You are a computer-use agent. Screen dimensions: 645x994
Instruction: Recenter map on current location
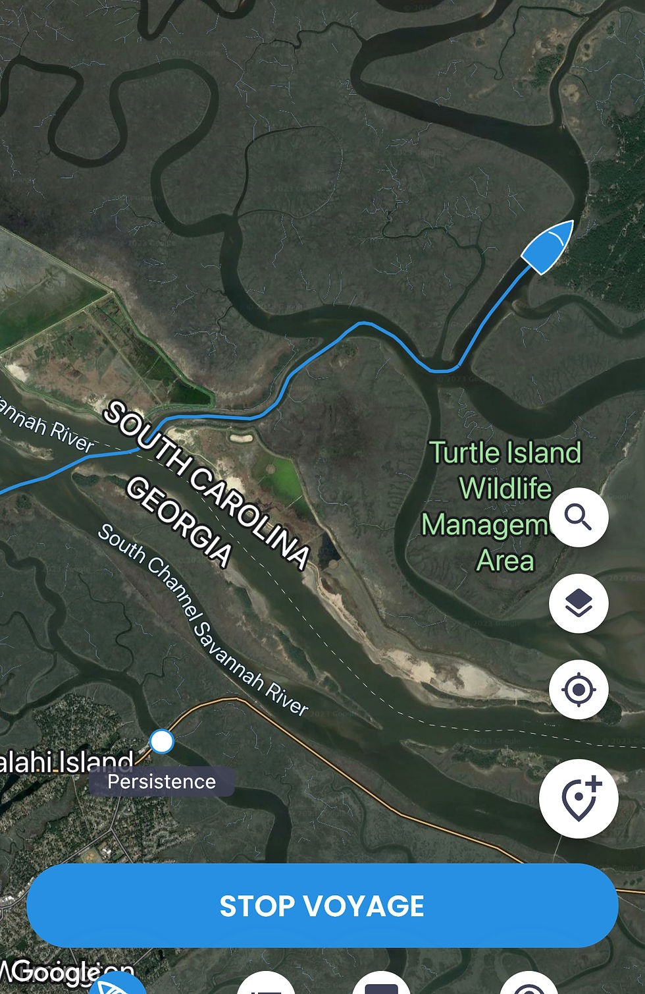click(x=579, y=690)
